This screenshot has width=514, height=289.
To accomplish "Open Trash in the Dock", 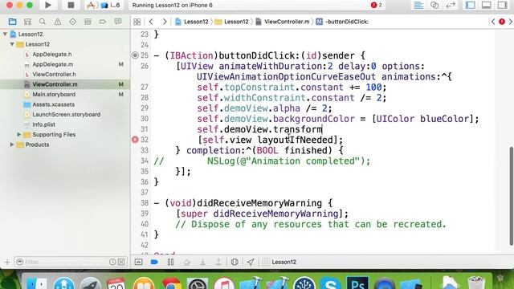I will pos(476,283).
